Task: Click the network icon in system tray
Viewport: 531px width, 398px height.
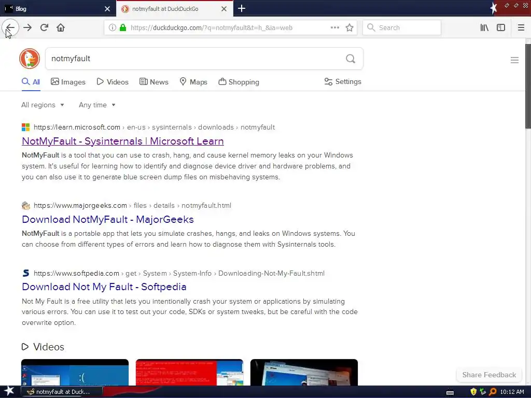Action: (483, 392)
